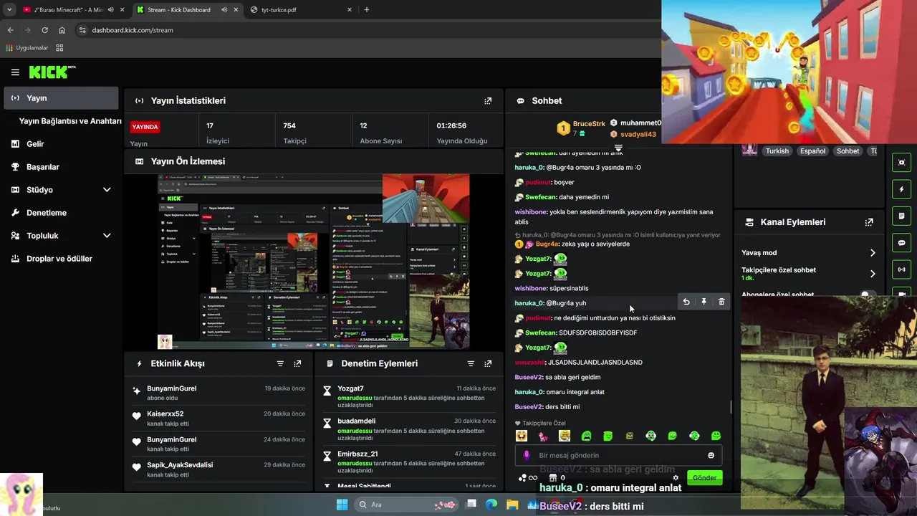The height and width of the screenshot is (516, 917).
Task: Click the Español tag
Action: 813,151
